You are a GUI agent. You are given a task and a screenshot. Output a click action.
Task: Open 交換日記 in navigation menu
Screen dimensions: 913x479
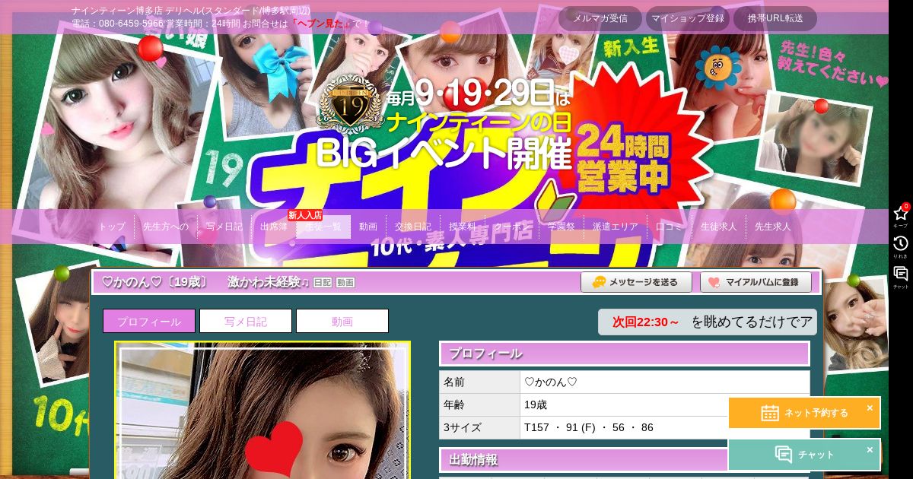pos(413,227)
